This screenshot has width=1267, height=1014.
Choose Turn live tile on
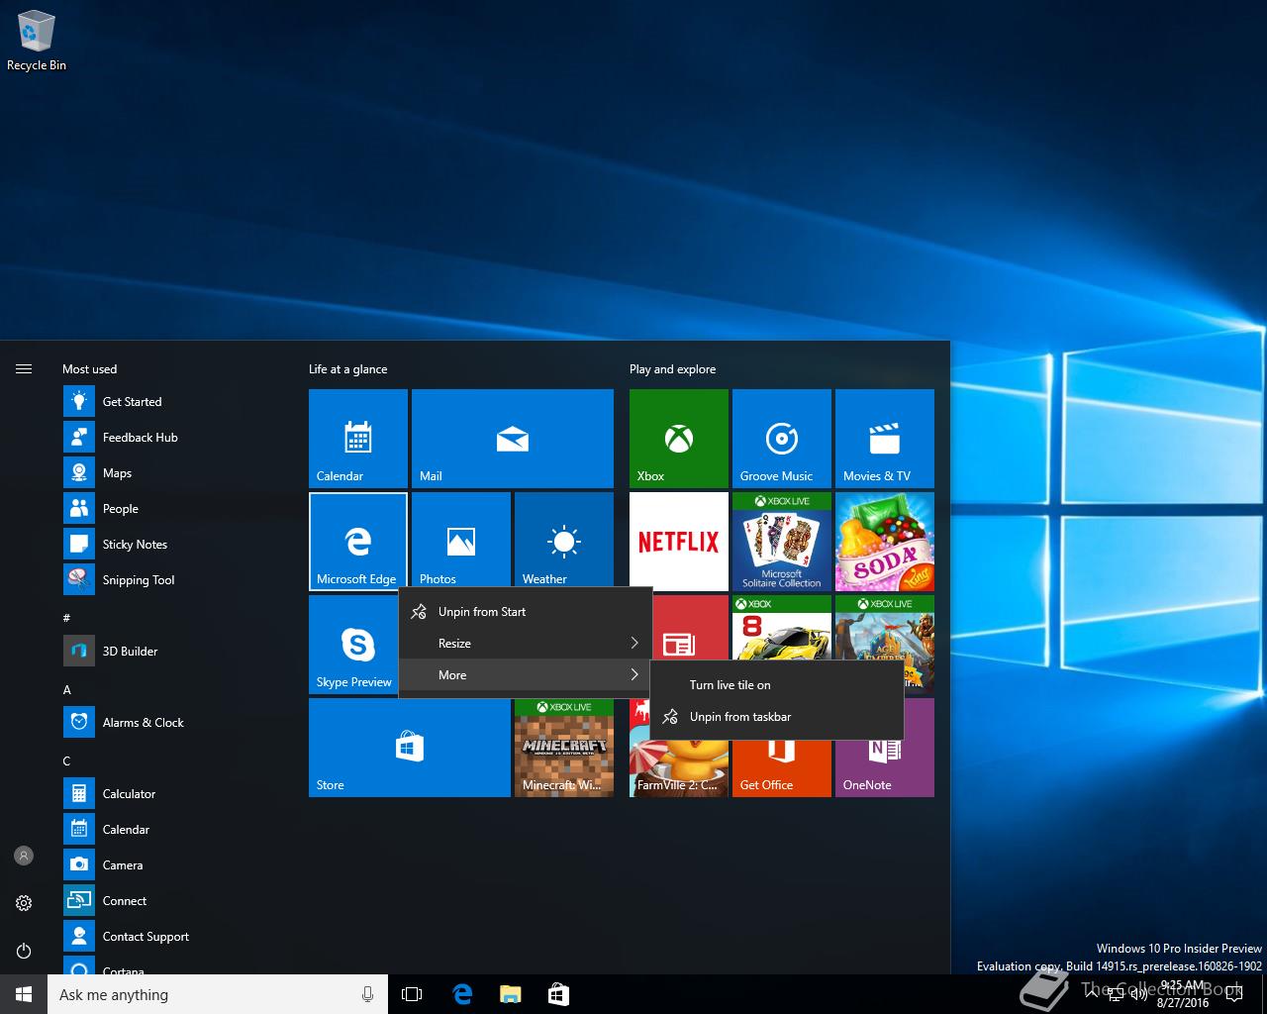tap(777, 685)
